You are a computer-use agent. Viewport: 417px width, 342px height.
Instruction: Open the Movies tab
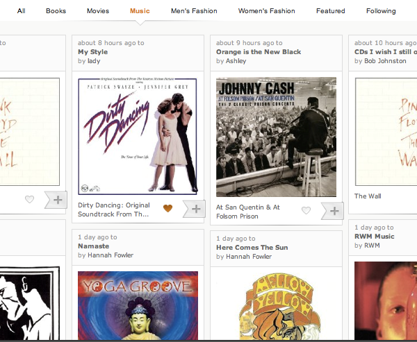[x=98, y=11]
